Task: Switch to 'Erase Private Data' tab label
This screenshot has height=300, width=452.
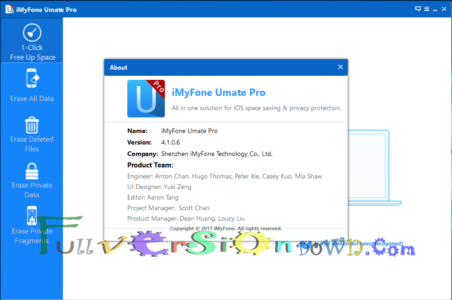Action: [32, 190]
